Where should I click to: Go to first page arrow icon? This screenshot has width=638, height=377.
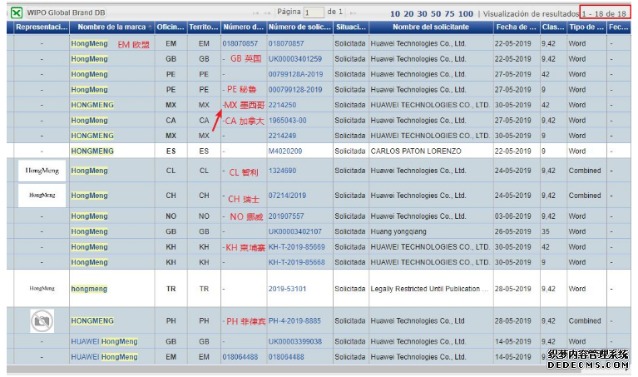255,13
